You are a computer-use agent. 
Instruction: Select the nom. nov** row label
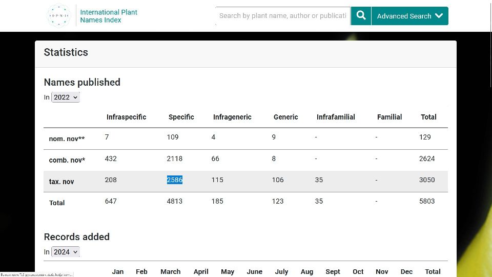point(67,139)
